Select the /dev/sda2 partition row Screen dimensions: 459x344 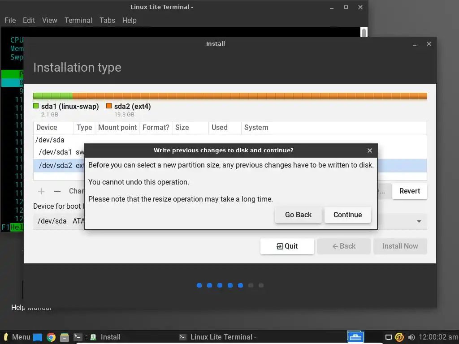(230, 166)
